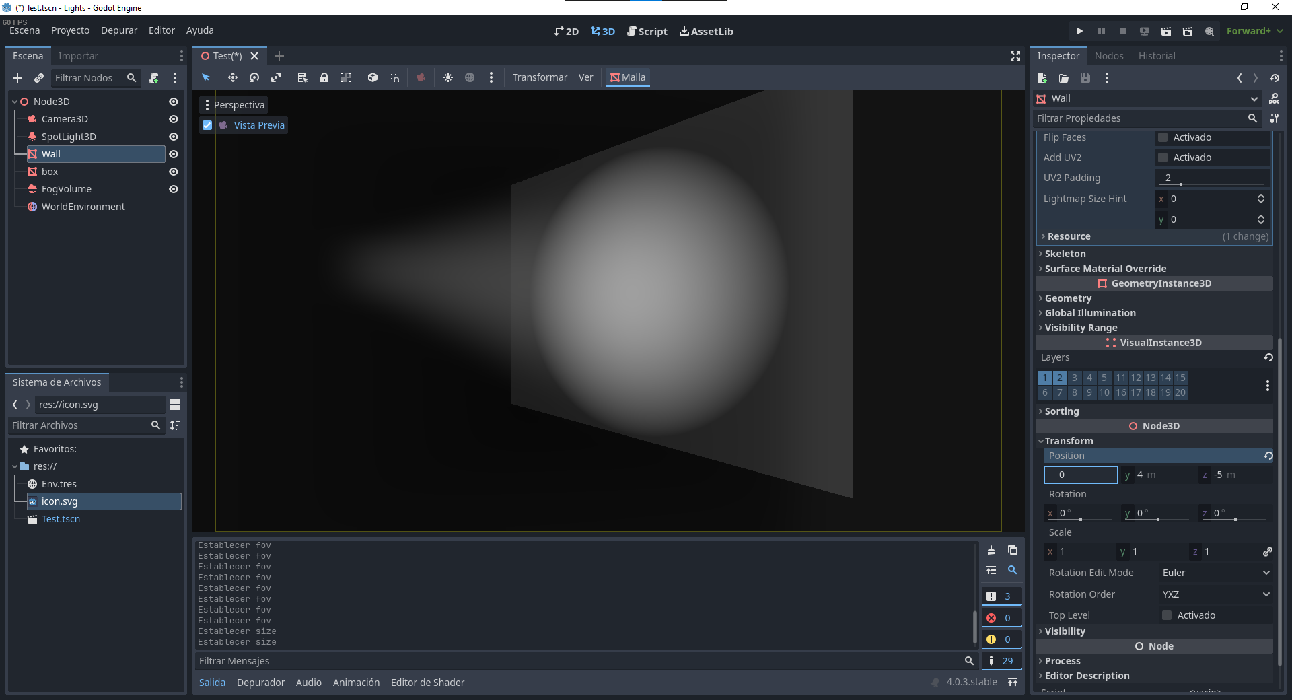
Task: Open the Malla mesh menu button
Action: pyautogui.click(x=627, y=77)
